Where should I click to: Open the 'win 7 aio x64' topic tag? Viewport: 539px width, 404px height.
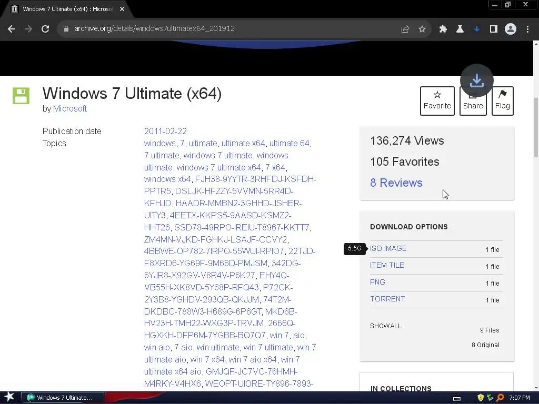click(253, 359)
